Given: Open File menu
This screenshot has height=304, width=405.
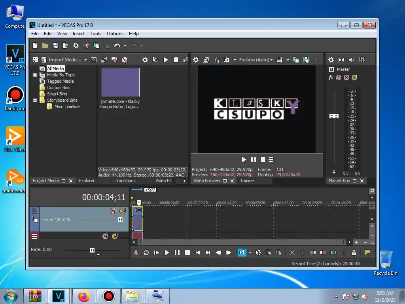Looking at the screenshot, I should (35, 34).
